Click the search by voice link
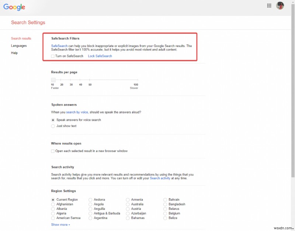The width and height of the screenshot is (295, 231). tap(76, 112)
